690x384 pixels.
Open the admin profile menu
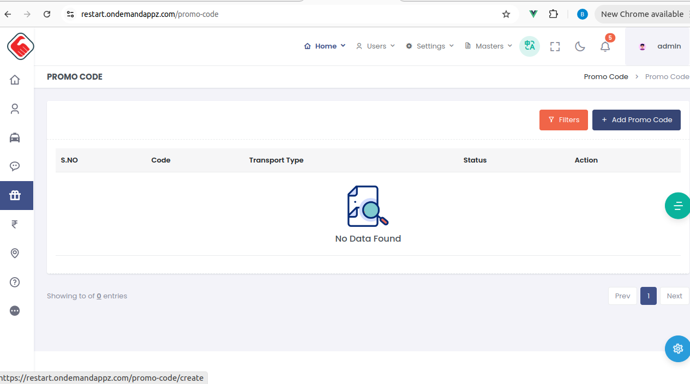point(660,46)
